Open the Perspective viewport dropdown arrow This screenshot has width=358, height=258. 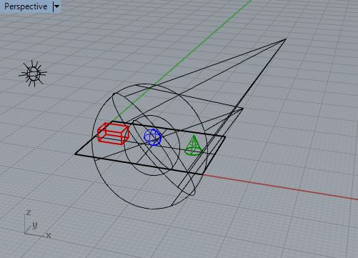56,6
